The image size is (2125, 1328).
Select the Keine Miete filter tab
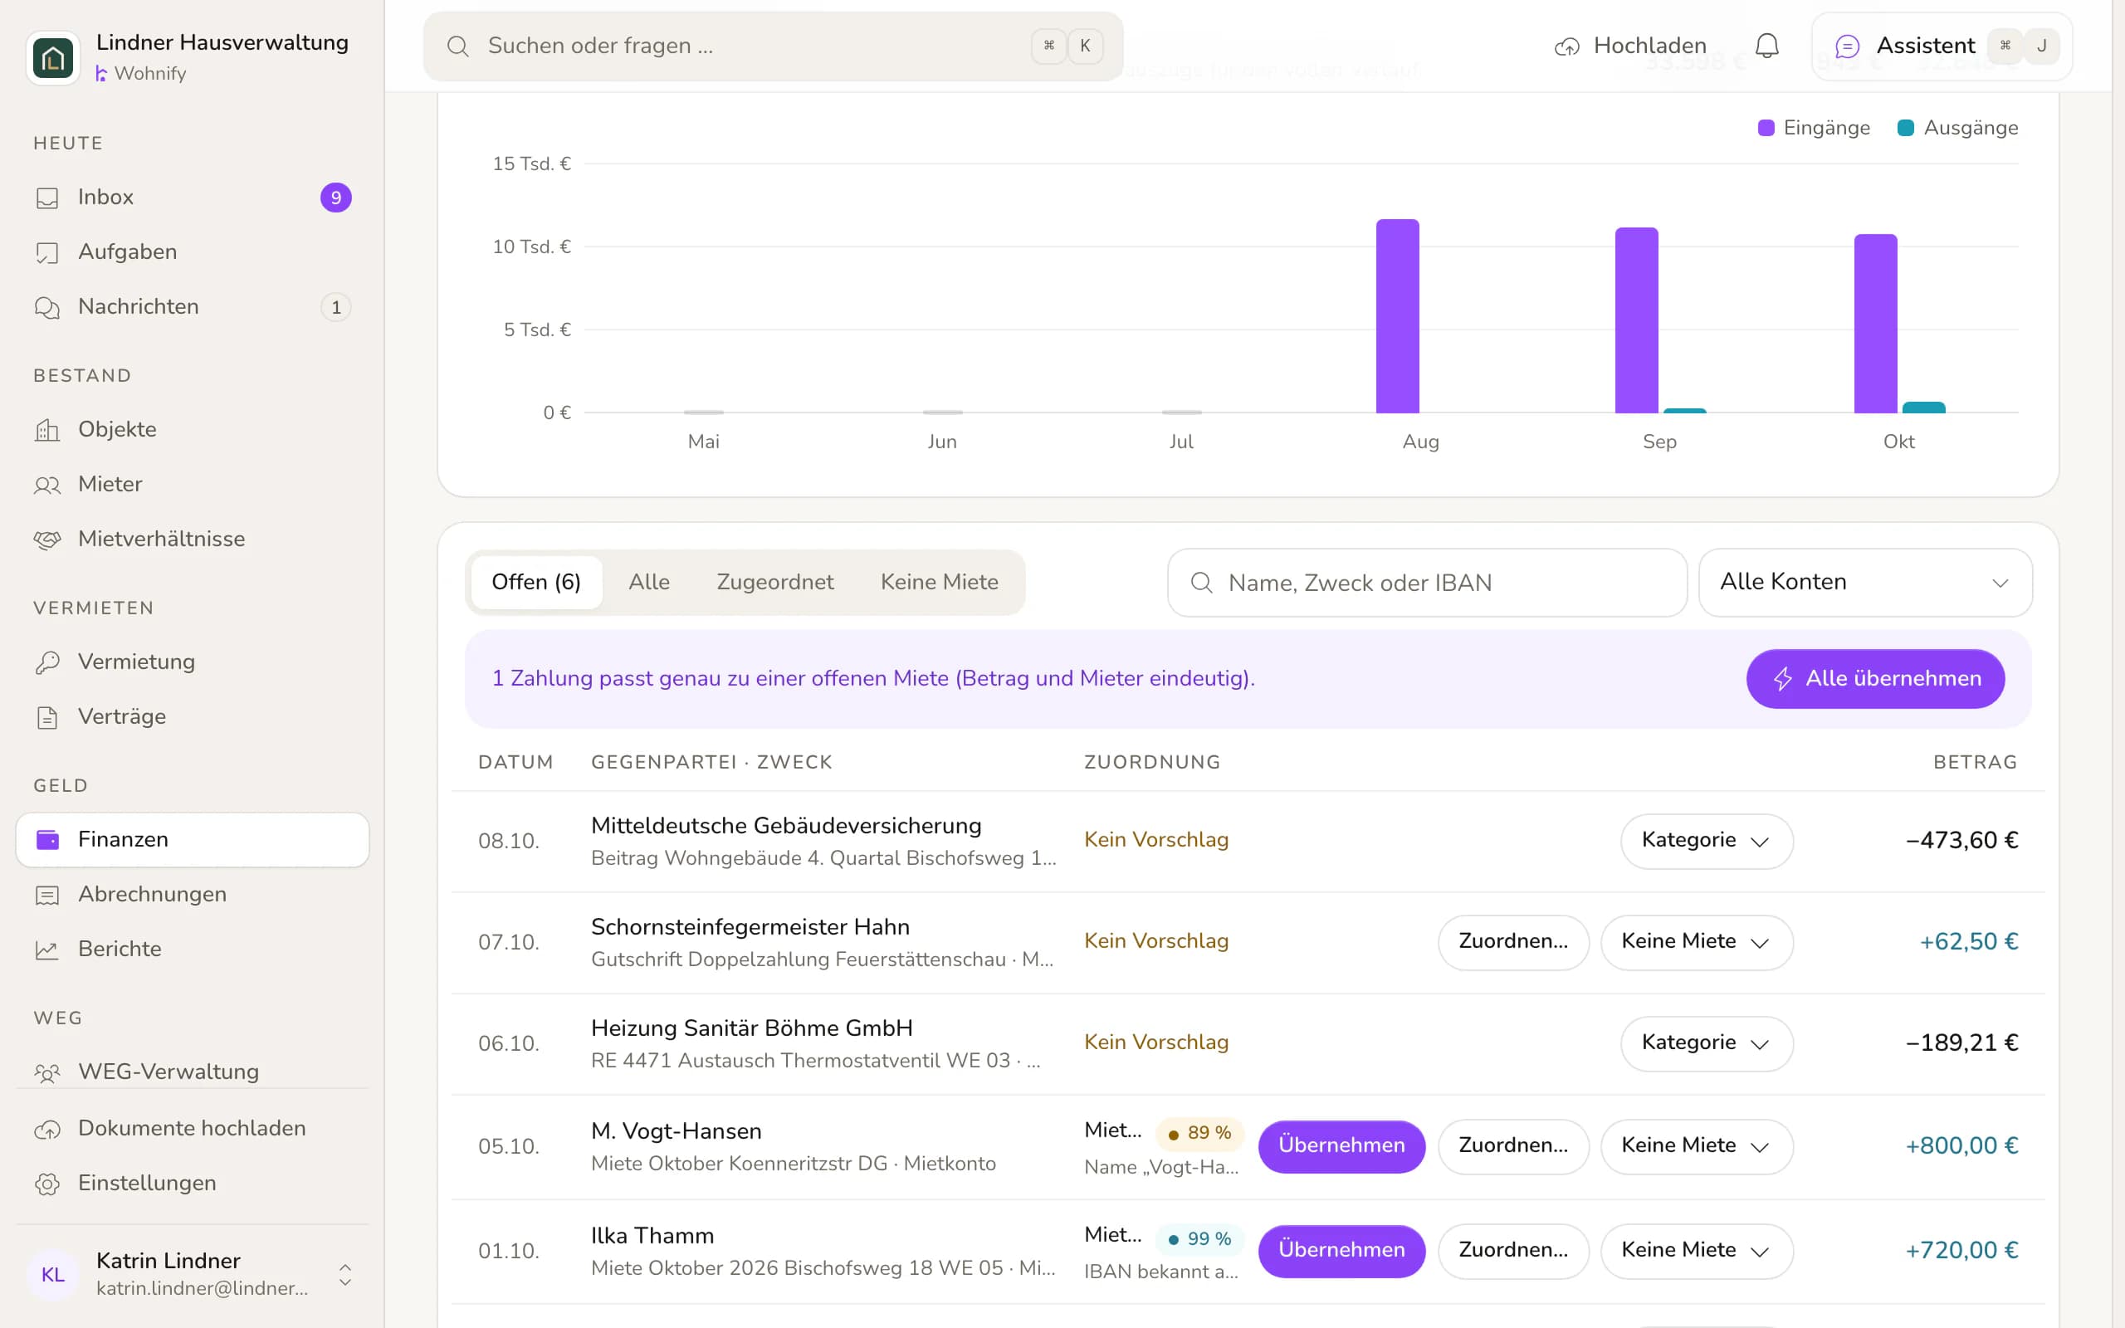(940, 583)
